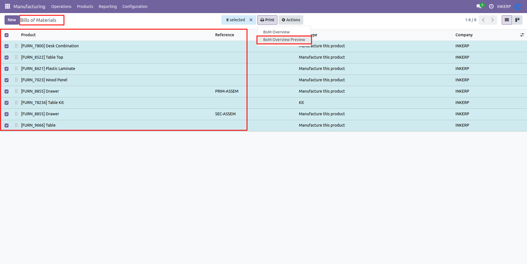Uncheck the Plastic Laminate row checkbox

coord(7,69)
